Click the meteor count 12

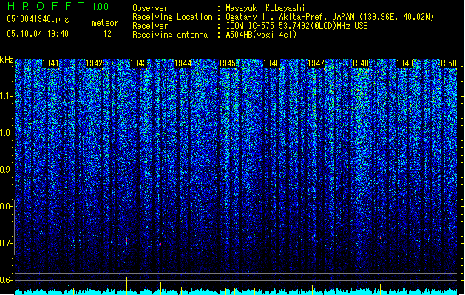tap(107, 34)
